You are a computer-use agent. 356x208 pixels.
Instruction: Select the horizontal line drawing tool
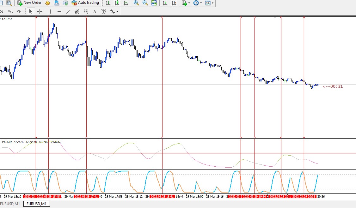point(59,11)
